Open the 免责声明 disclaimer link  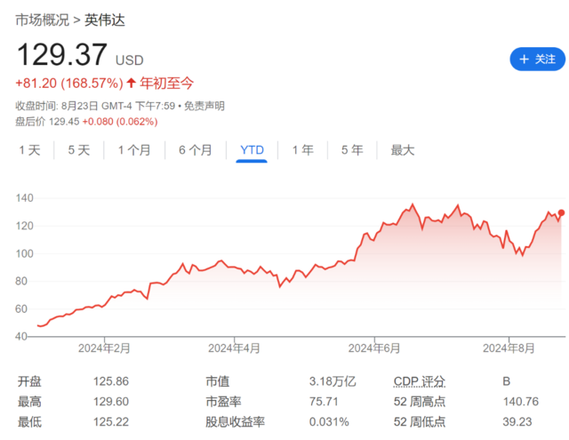pos(204,106)
